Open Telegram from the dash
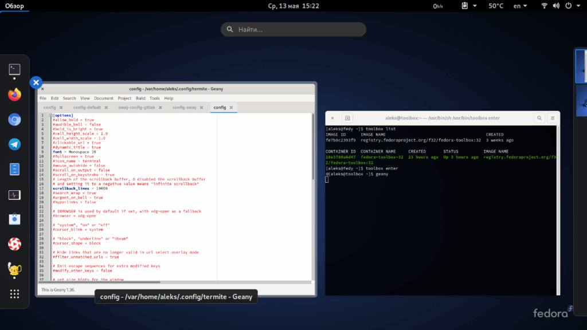This screenshot has width=587, height=330. point(14,144)
